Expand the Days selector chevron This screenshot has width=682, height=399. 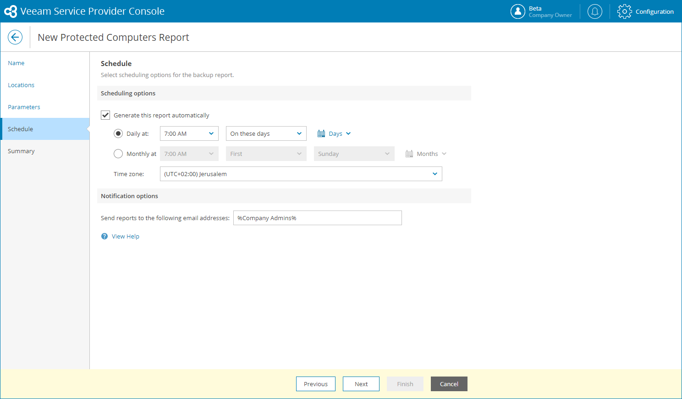[x=348, y=133]
